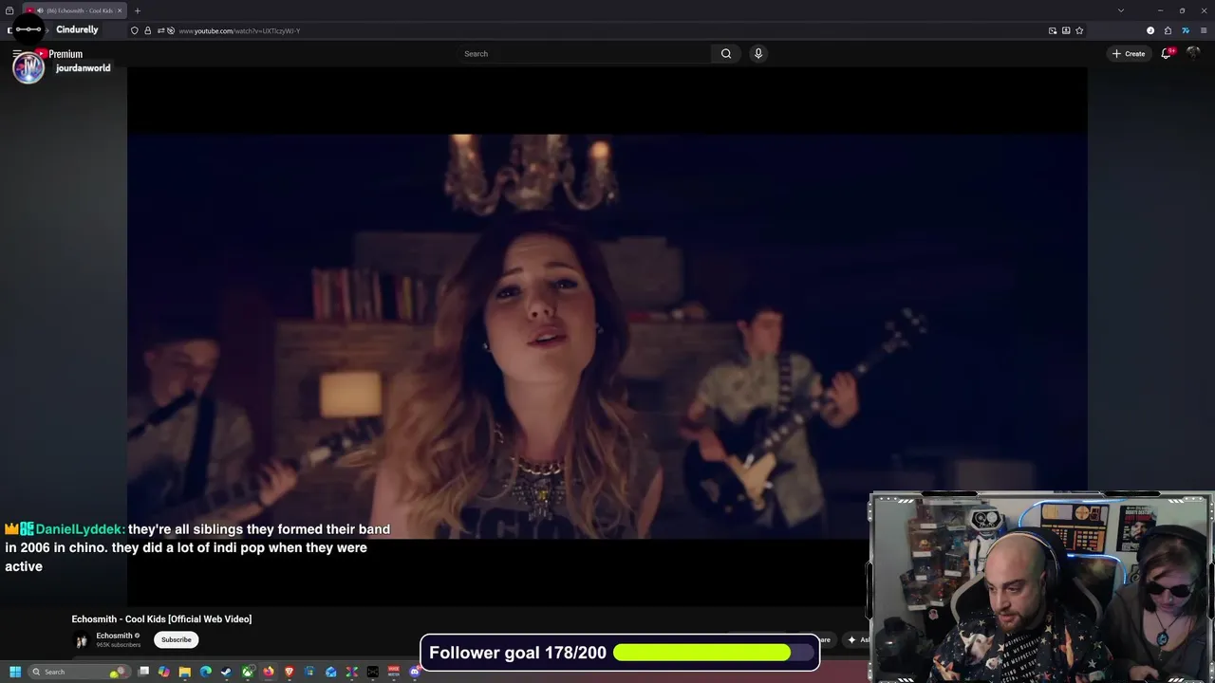Open a new browser tab with plus
The height and width of the screenshot is (683, 1215).
click(137, 10)
